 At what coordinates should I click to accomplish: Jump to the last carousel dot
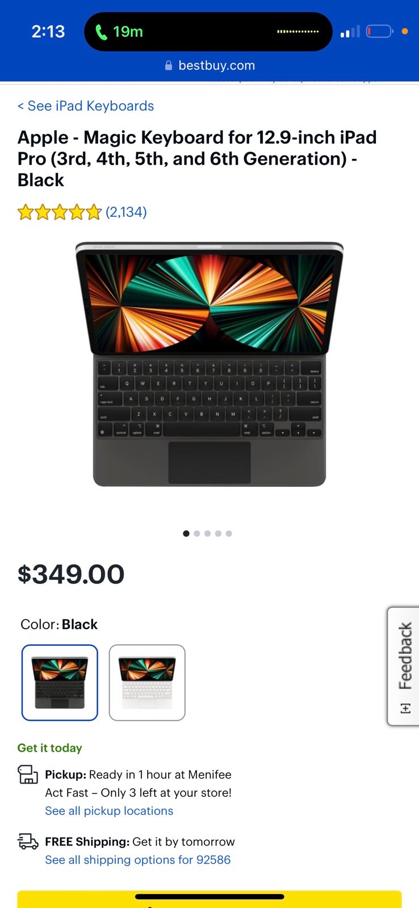[x=229, y=533]
